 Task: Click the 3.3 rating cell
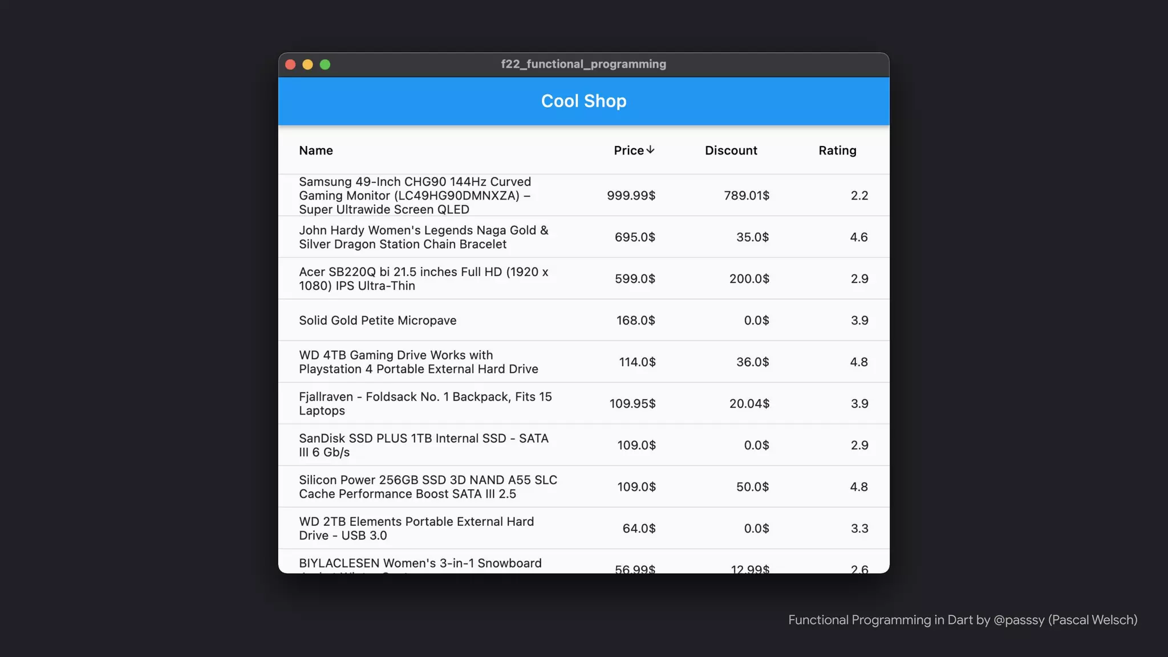[859, 529]
